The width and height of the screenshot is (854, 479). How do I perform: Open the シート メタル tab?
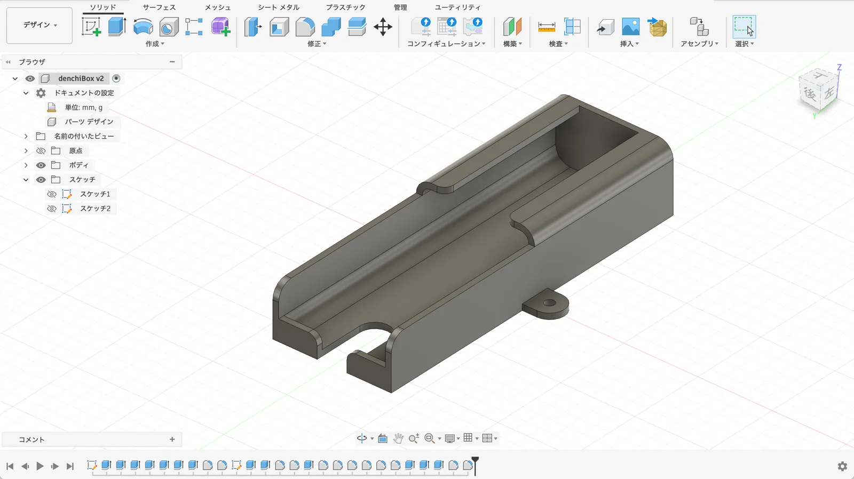pos(279,7)
